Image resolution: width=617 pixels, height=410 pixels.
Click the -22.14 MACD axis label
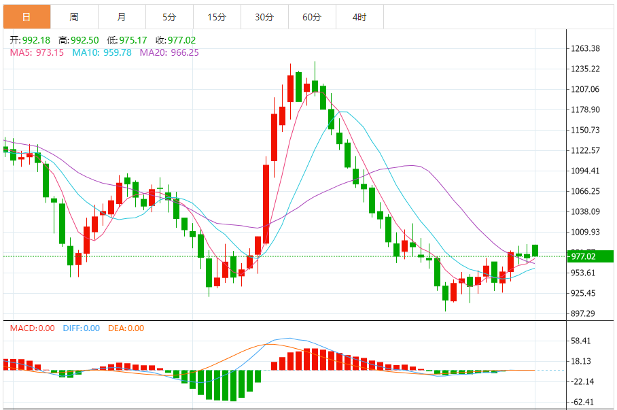tap(582, 381)
